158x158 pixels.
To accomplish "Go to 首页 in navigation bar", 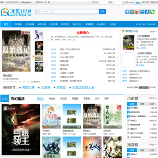I will 6,24.
